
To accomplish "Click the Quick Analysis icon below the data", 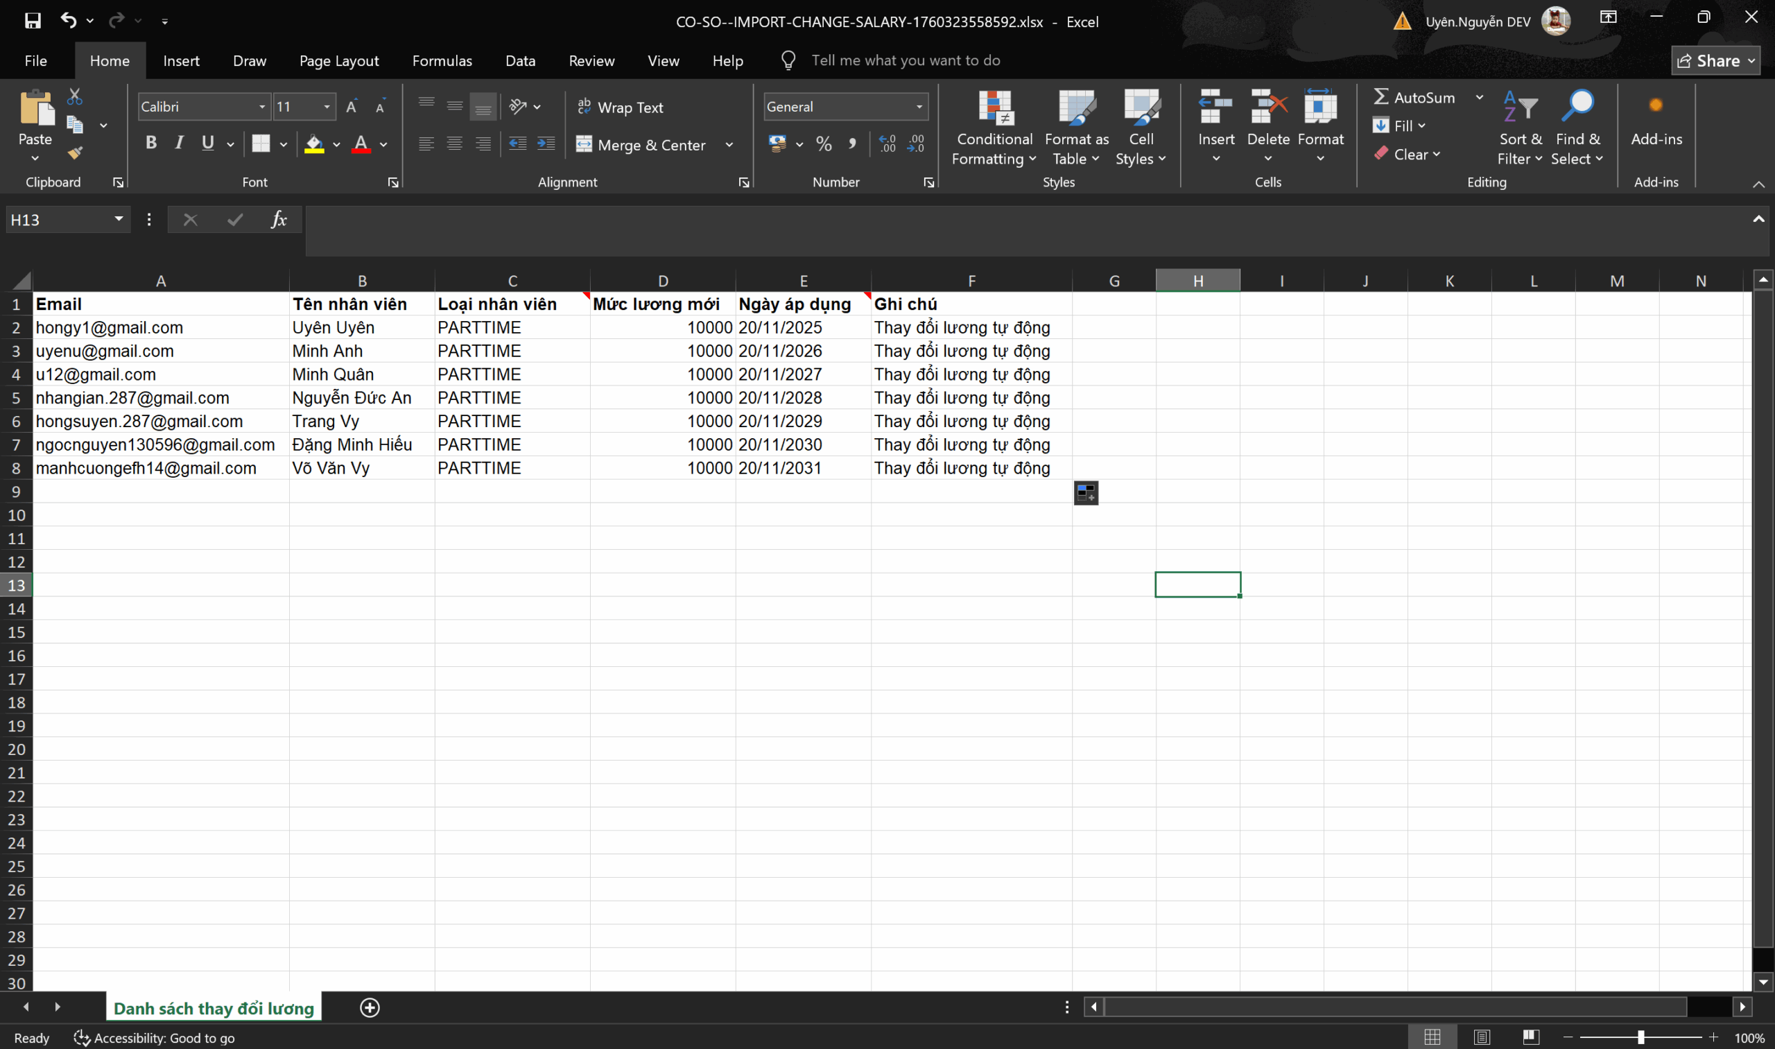I will (1086, 493).
